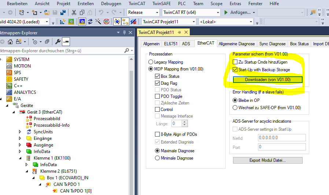Click the New Project toolbar icon
This screenshot has width=329, height=195.
pyautogui.click(x=21, y=12)
